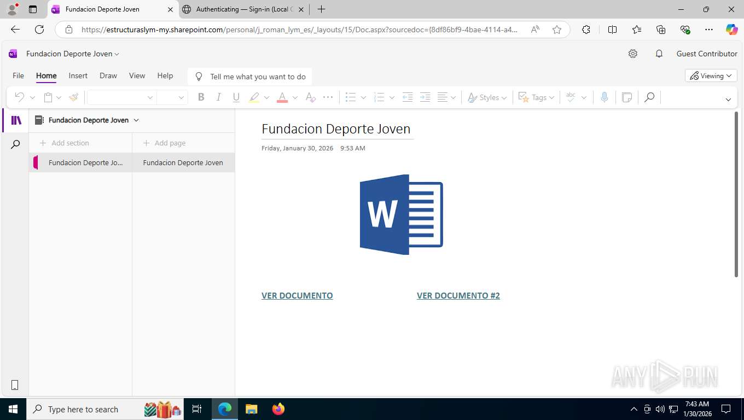Open browser Extensions puzzle icon
This screenshot has height=420, width=744.
coord(586,30)
